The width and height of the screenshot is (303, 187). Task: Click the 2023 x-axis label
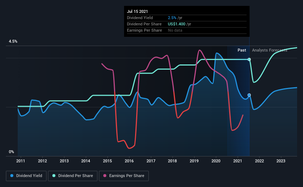click(281, 161)
